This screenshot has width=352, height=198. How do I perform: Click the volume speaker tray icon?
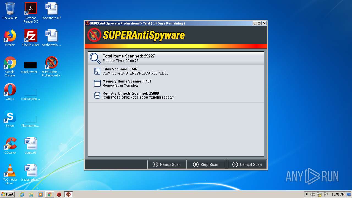[x=313, y=194]
